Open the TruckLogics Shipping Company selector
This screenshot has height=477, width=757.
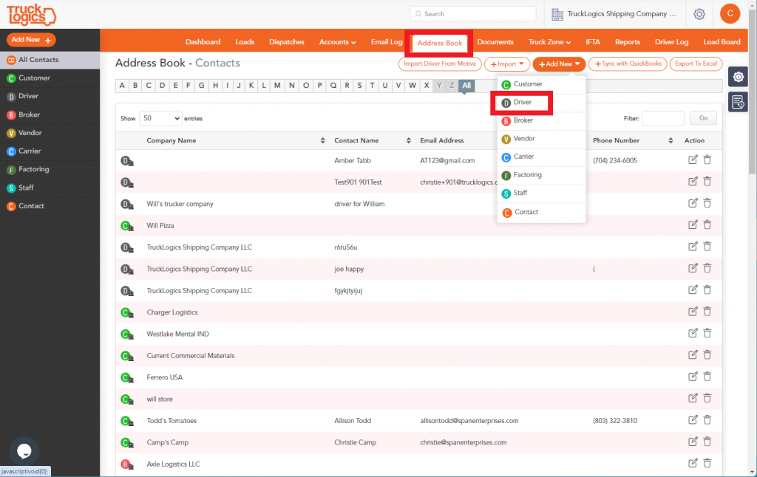pyautogui.click(x=614, y=14)
